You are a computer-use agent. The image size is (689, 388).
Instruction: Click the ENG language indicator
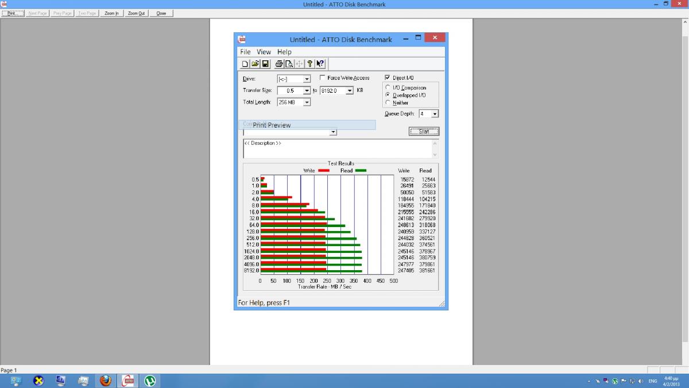pyautogui.click(x=653, y=381)
